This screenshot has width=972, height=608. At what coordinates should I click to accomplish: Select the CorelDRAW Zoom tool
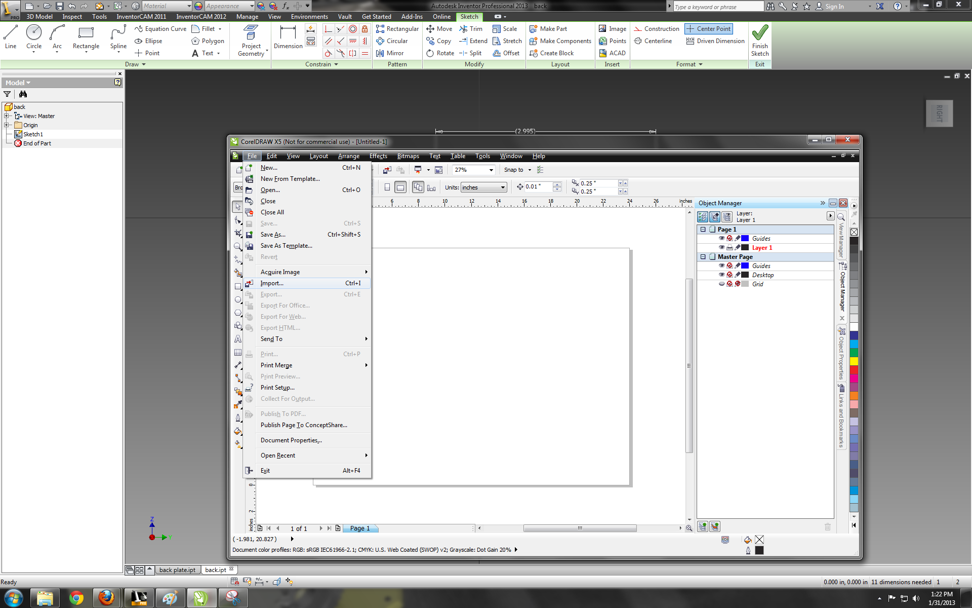pyautogui.click(x=238, y=246)
